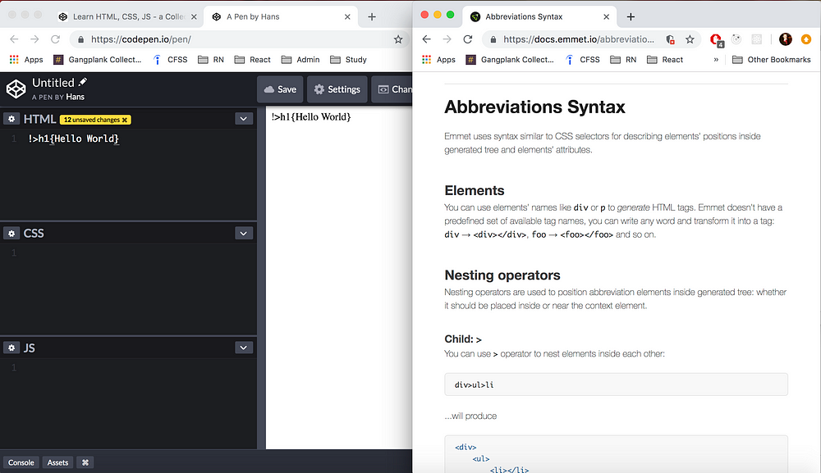Open CSS editor settings gear
Screen dimensions: 821x473
point(11,233)
